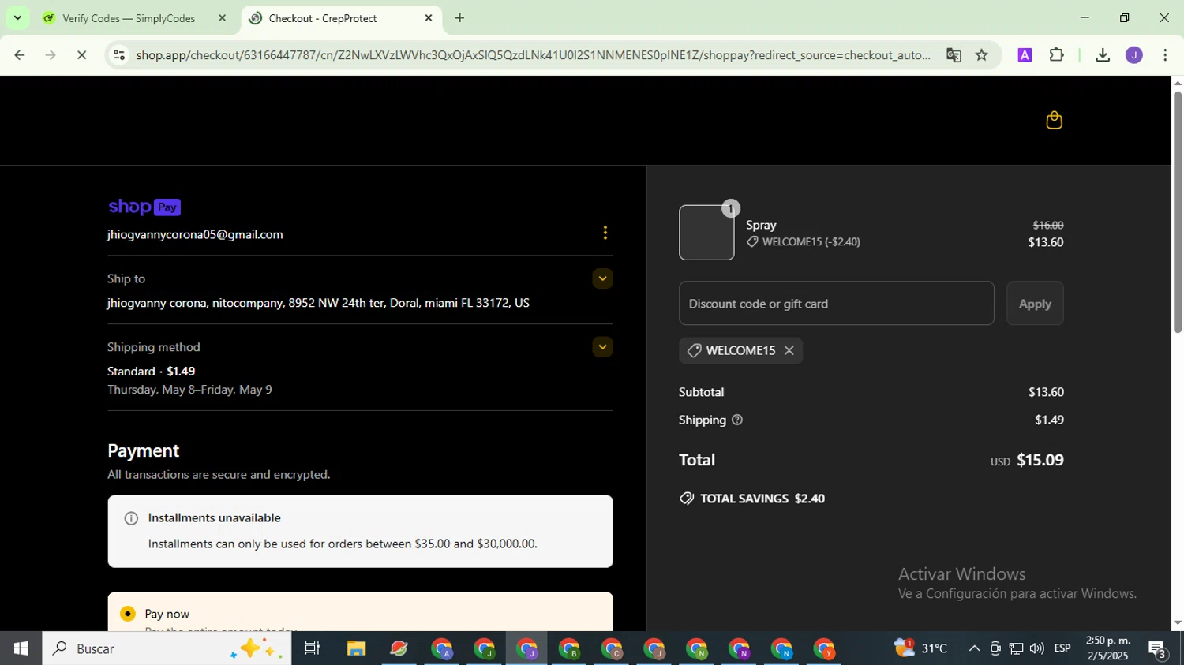The width and height of the screenshot is (1184, 665).
Task: Click the address bar URL
Action: (x=533, y=55)
